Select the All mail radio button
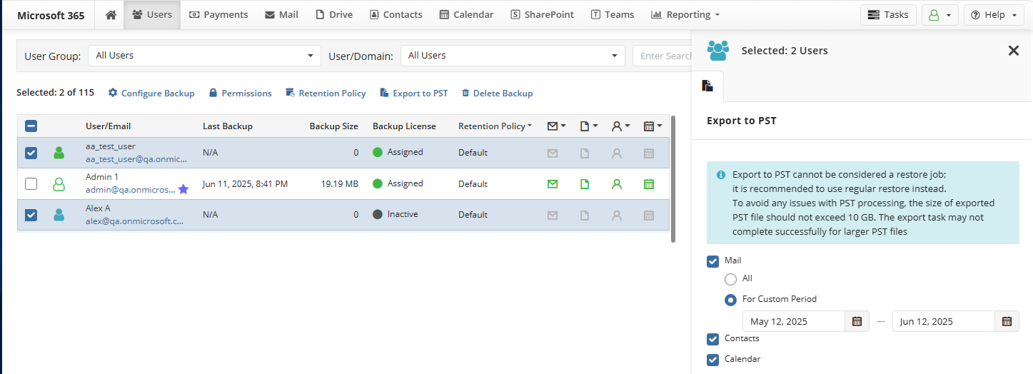The image size is (1033, 374). [730, 279]
